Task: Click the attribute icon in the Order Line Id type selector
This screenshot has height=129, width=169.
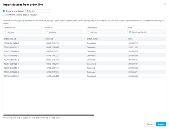Action: [5, 32]
